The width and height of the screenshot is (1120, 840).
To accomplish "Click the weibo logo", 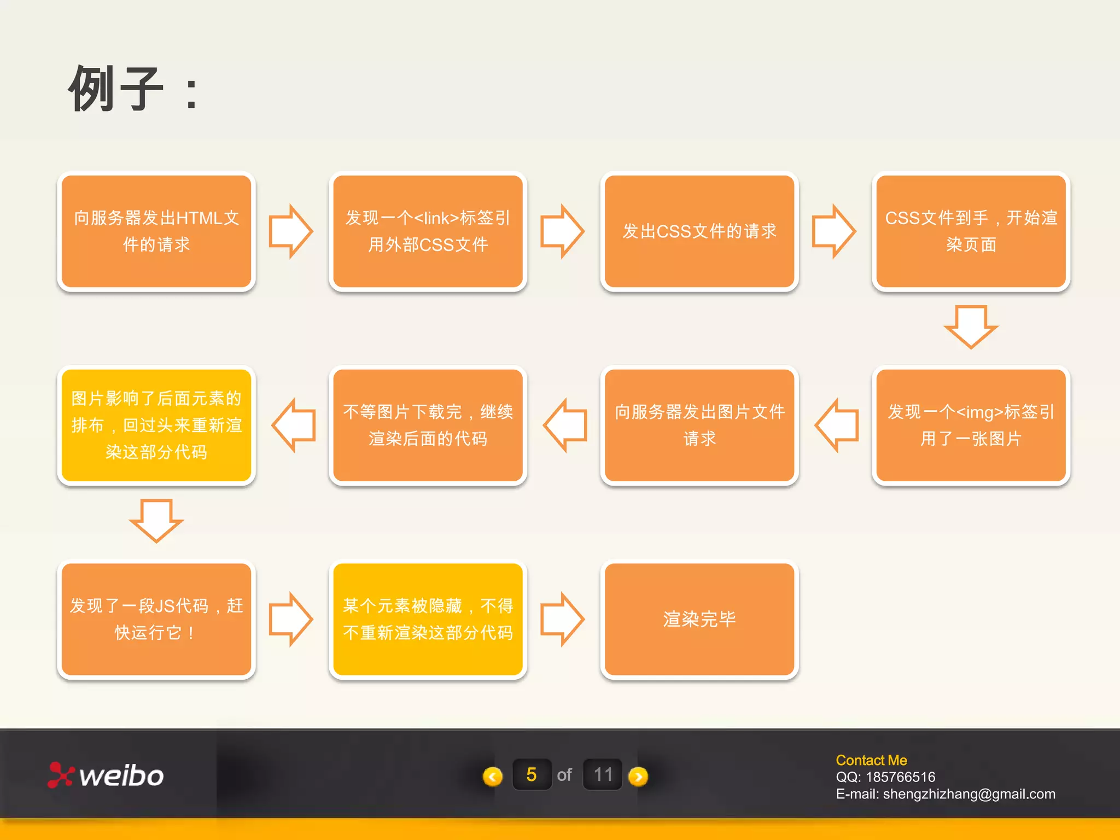I will tap(106, 775).
